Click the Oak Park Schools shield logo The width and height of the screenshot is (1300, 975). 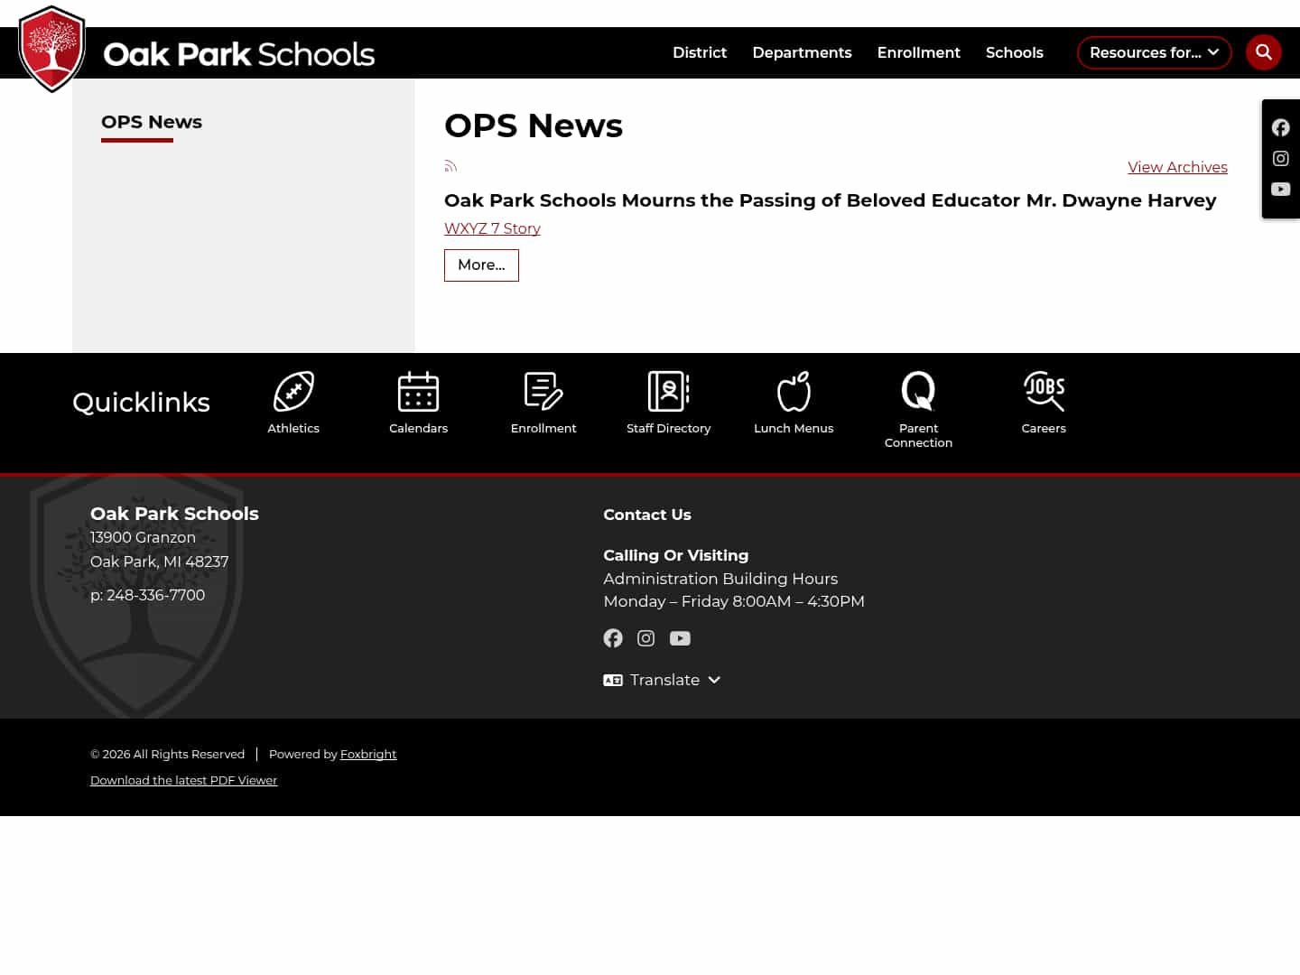pyautogui.click(x=52, y=49)
